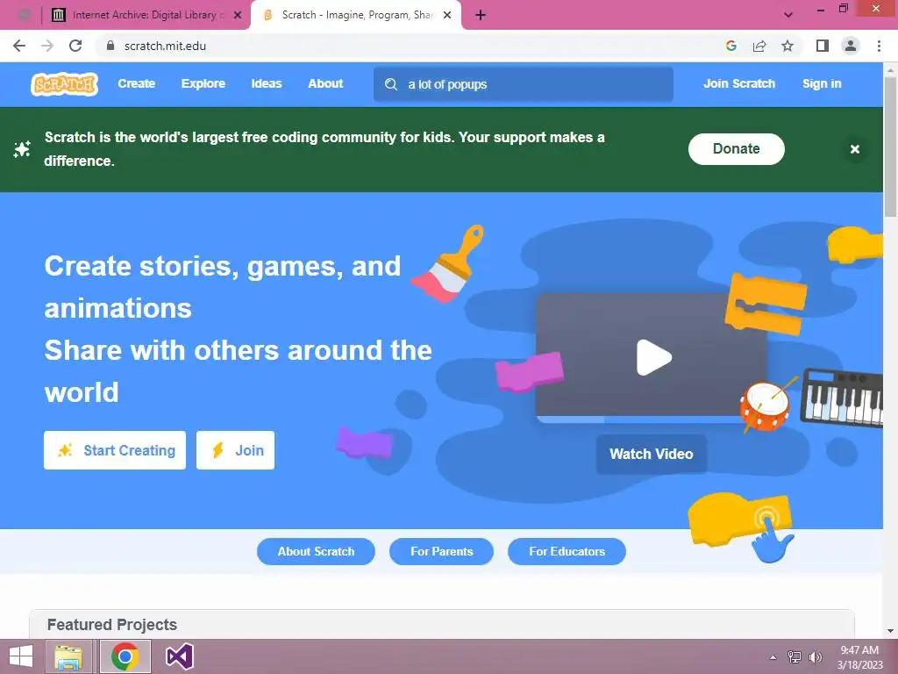Open the Create menu item
898x674 pixels.
(136, 83)
